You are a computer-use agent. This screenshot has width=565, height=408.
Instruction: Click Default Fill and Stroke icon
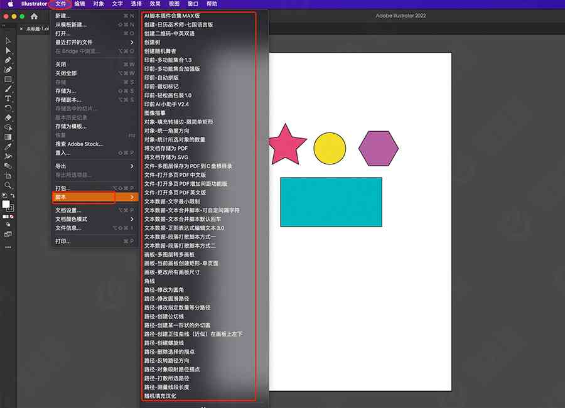click(4, 195)
